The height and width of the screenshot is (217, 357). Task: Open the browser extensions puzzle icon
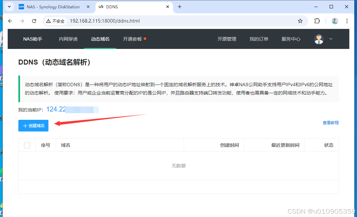(317, 21)
